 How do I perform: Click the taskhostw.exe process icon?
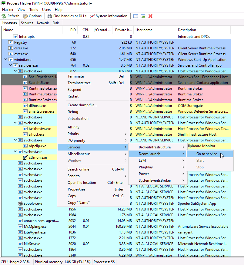pyautogui.click(x=25, y=129)
